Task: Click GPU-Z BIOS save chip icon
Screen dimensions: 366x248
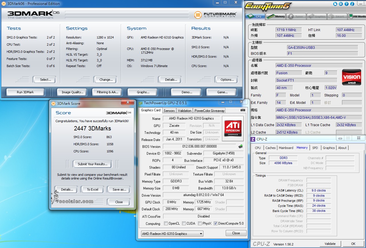Action: tap(241, 146)
